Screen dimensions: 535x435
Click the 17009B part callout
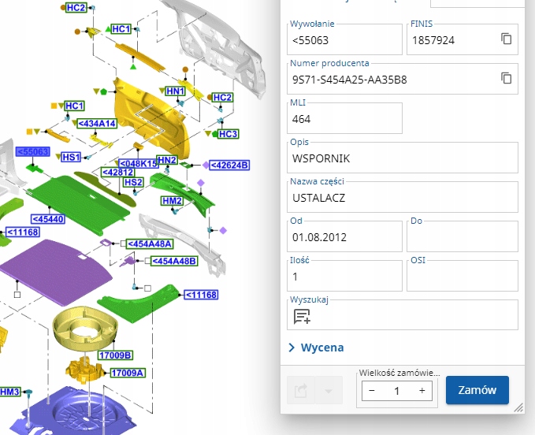pyautogui.click(x=116, y=355)
